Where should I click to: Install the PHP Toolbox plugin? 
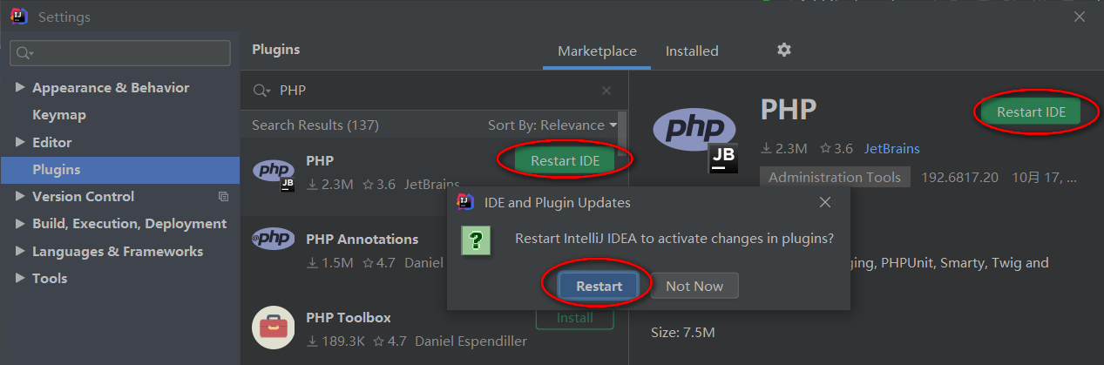574,318
